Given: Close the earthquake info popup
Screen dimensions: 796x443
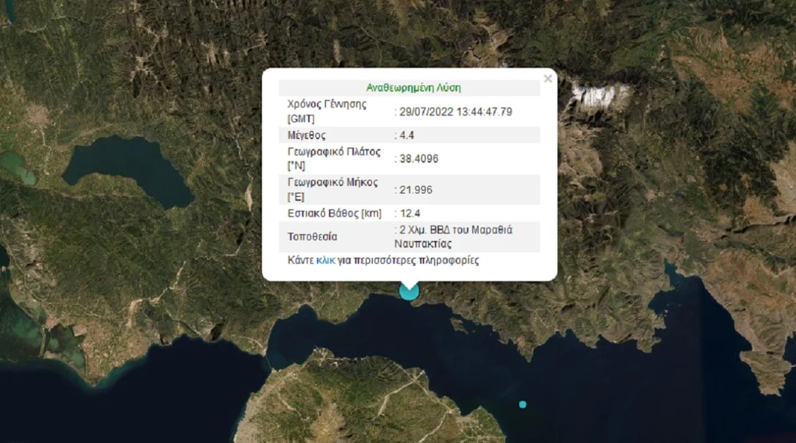Looking at the screenshot, I should [548, 79].
